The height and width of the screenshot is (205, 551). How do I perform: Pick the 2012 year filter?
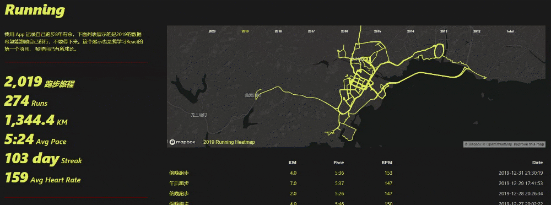[477, 31]
